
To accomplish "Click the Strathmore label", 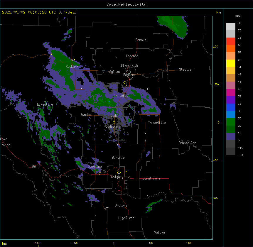I will 151,178.
